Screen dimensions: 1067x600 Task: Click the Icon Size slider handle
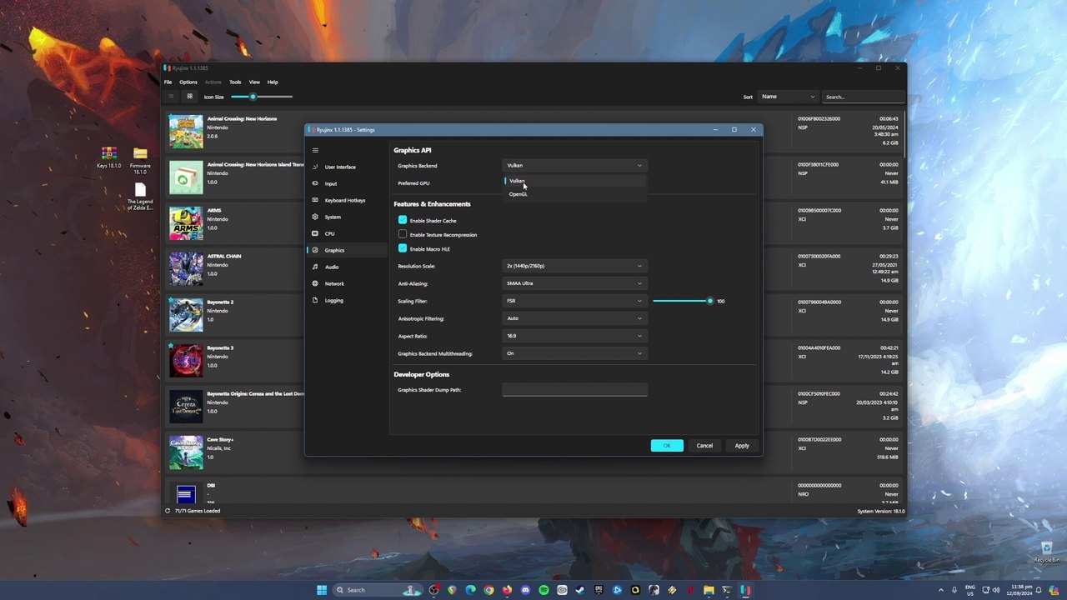[253, 97]
